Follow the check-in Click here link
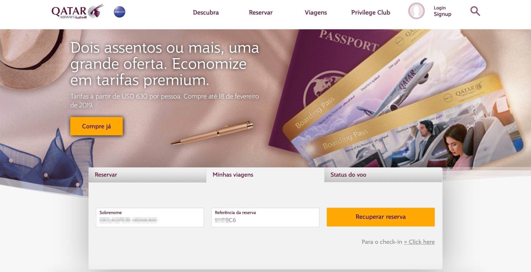This screenshot has width=531, height=272. (419, 242)
